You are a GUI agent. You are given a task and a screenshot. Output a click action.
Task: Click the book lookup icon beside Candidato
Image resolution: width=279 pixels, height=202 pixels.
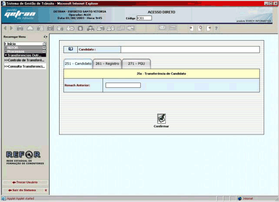71,49
